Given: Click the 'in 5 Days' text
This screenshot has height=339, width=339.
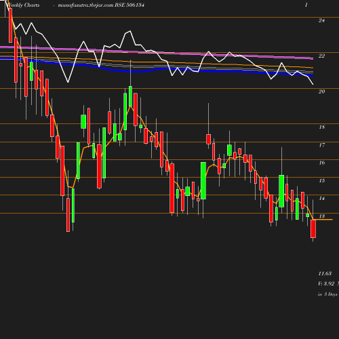Looking at the screenshot, I should click(x=327, y=294).
